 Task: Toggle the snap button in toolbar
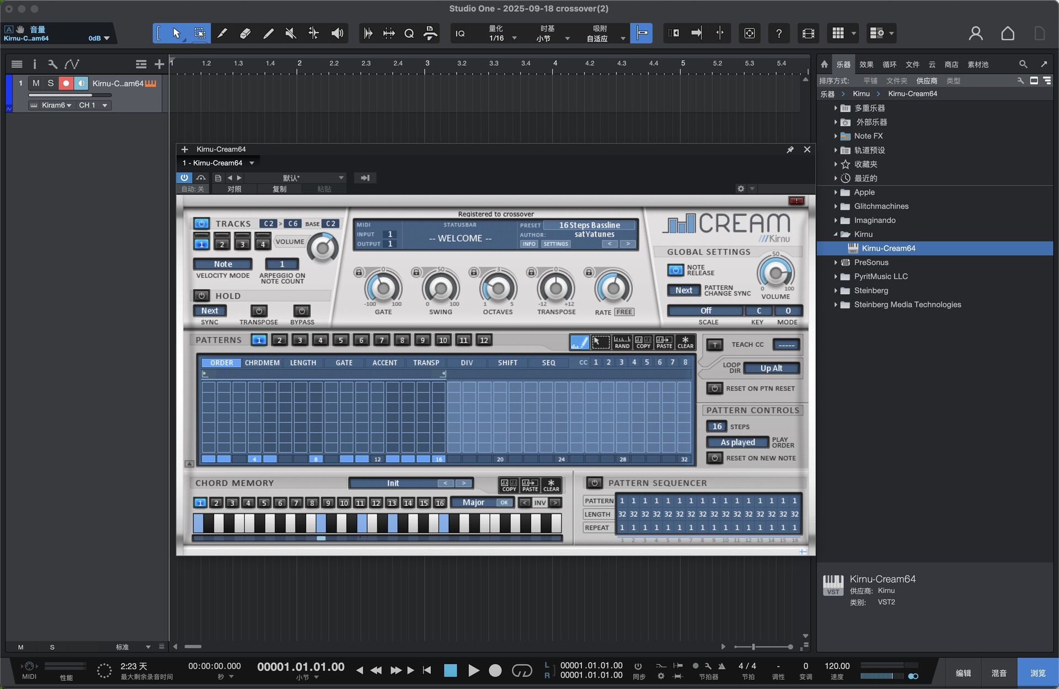click(641, 34)
